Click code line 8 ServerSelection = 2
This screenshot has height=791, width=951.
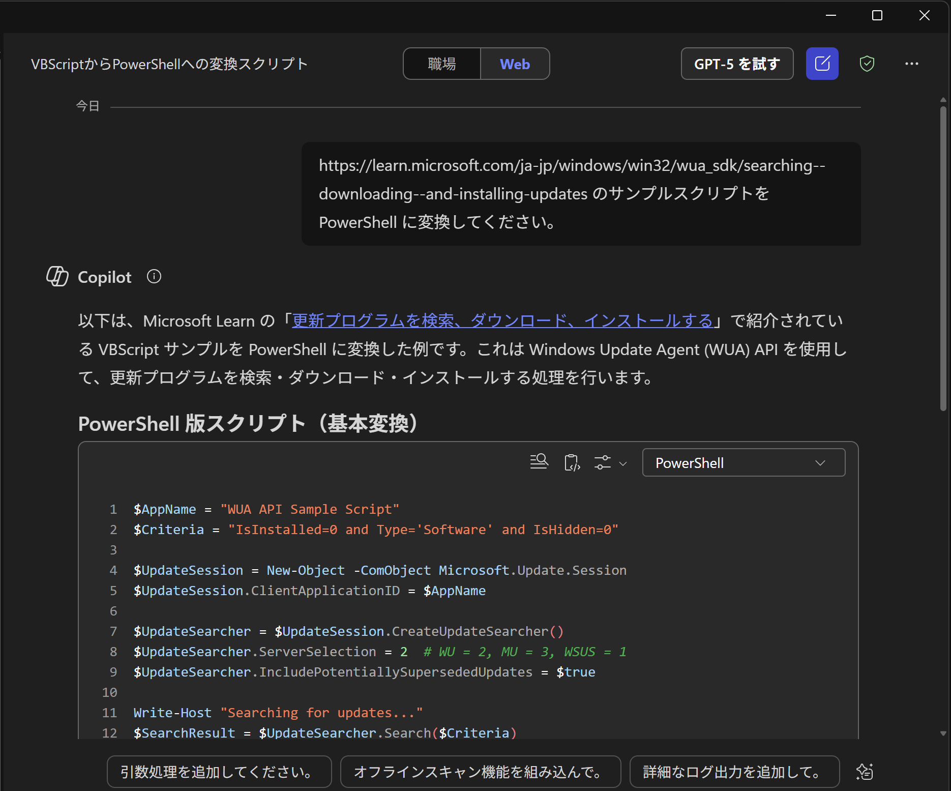tap(380, 652)
